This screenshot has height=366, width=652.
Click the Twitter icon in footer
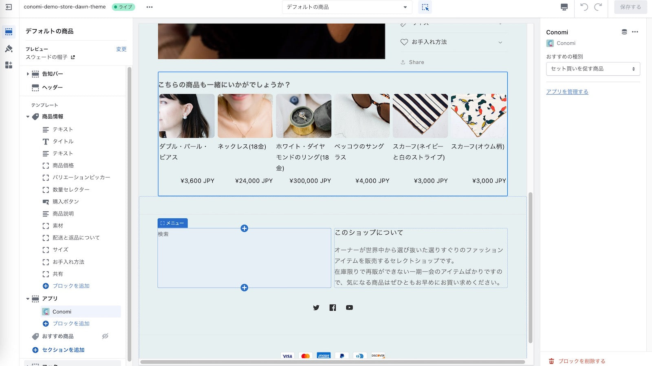pos(316,307)
